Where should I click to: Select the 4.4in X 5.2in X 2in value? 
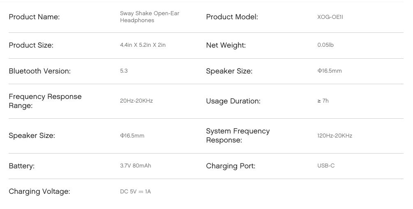coord(143,45)
